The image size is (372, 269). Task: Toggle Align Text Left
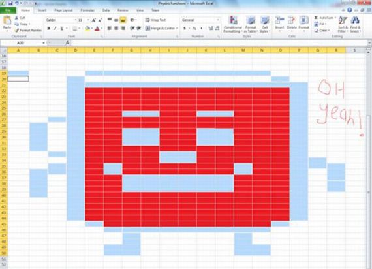tap(110, 28)
